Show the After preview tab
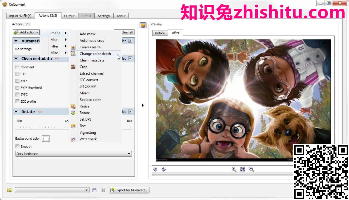This screenshot has width=349, height=200. tap(176, 33)
